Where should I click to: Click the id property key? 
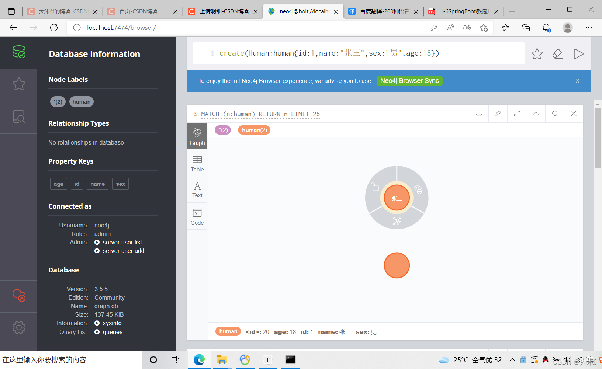pos(77,184)
